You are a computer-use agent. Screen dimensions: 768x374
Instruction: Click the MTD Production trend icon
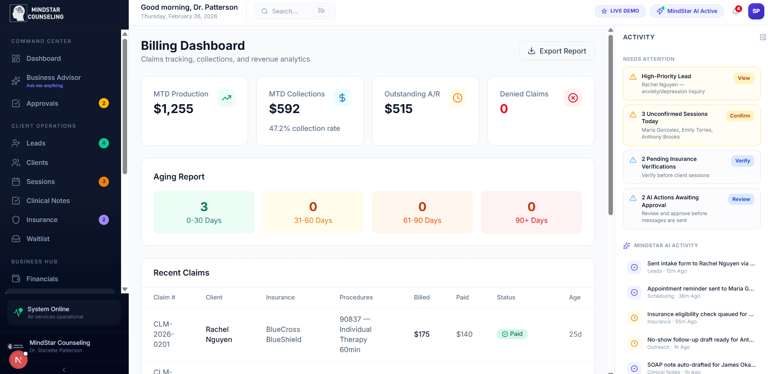click(226, 98)
